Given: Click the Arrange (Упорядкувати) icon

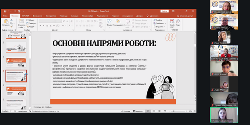Looking at the screenshot, I should coord(118,21).
